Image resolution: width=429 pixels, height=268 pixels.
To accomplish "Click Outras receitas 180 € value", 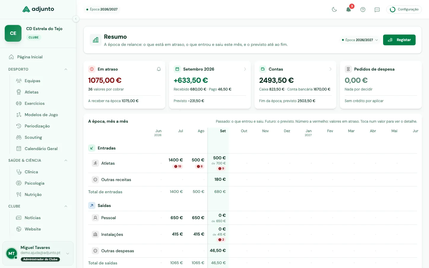I will click(220, 179).
